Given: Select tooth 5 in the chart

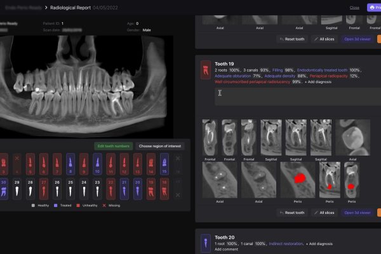Looking at the screenshot, I should 30,164.
